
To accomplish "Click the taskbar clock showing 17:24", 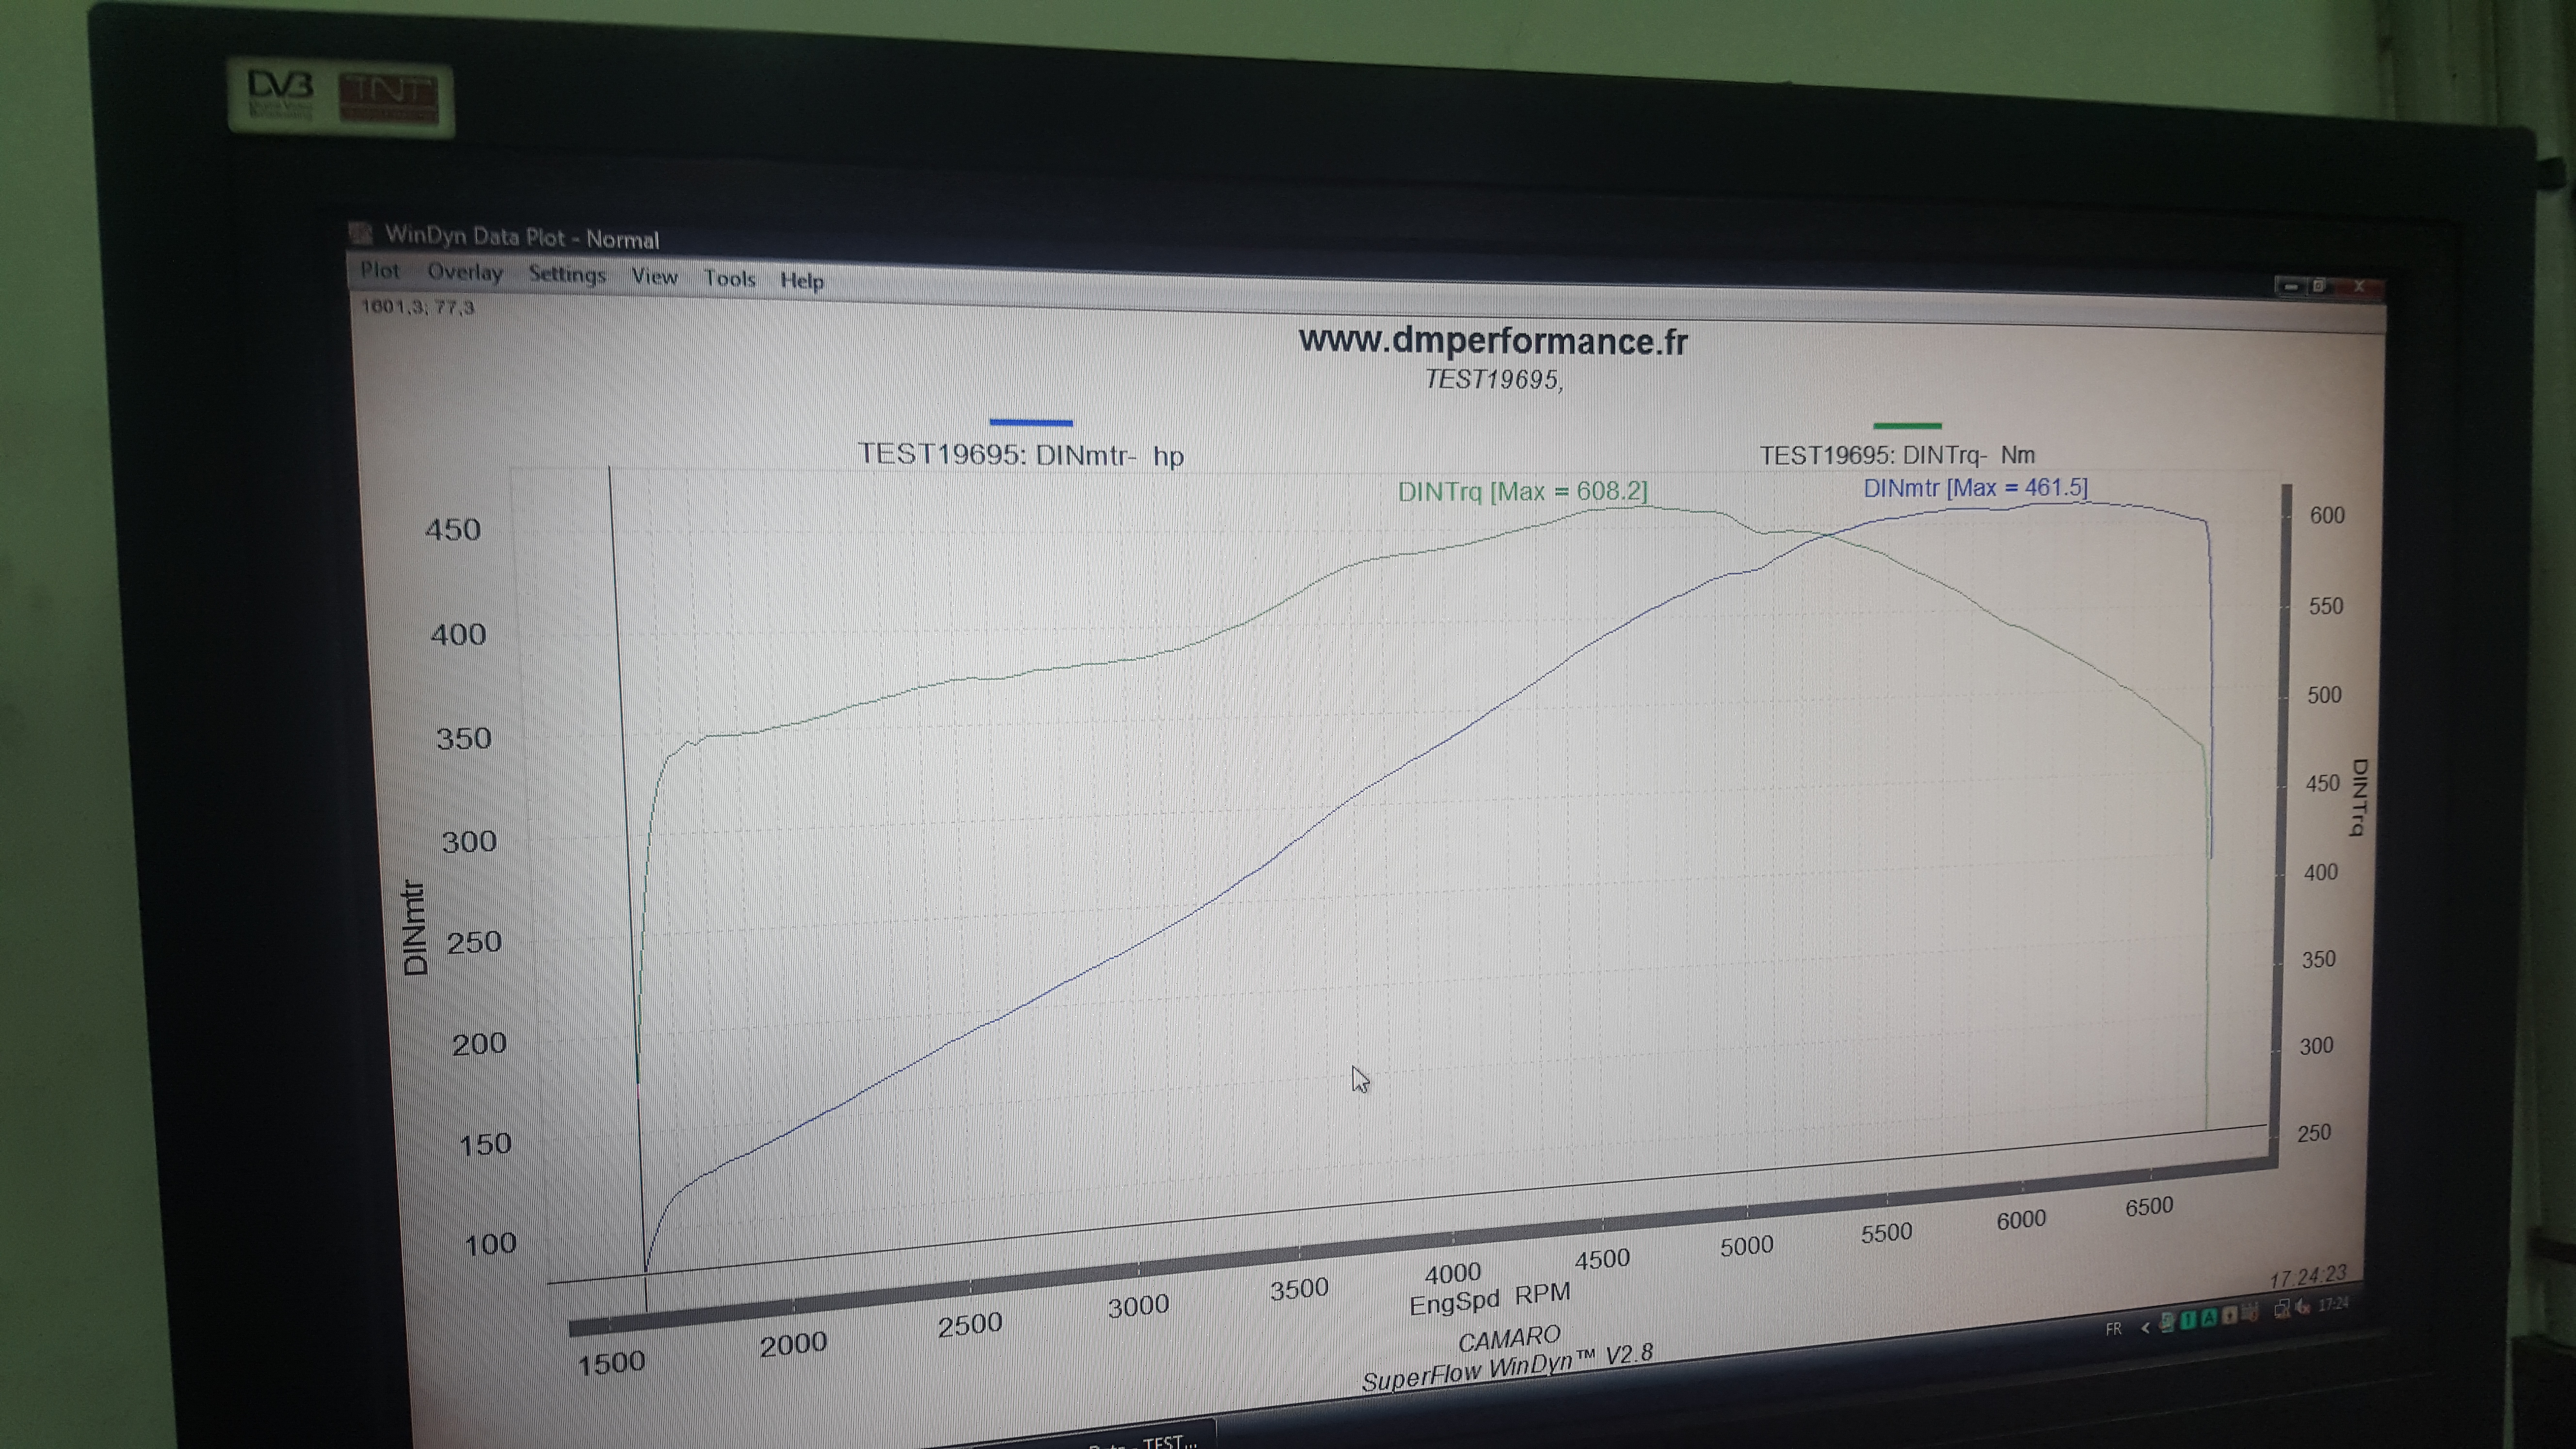I will point(2334,1304).
